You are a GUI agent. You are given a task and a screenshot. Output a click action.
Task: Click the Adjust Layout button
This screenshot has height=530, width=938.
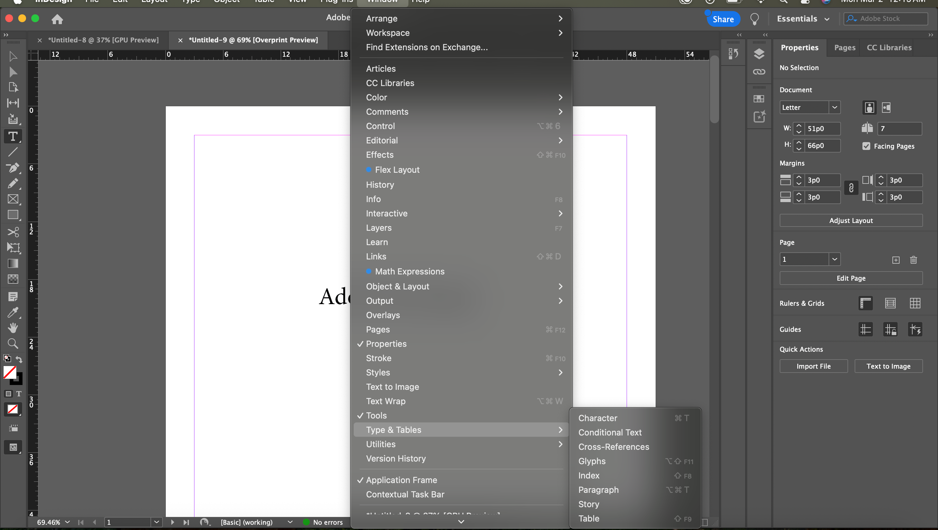851,221
